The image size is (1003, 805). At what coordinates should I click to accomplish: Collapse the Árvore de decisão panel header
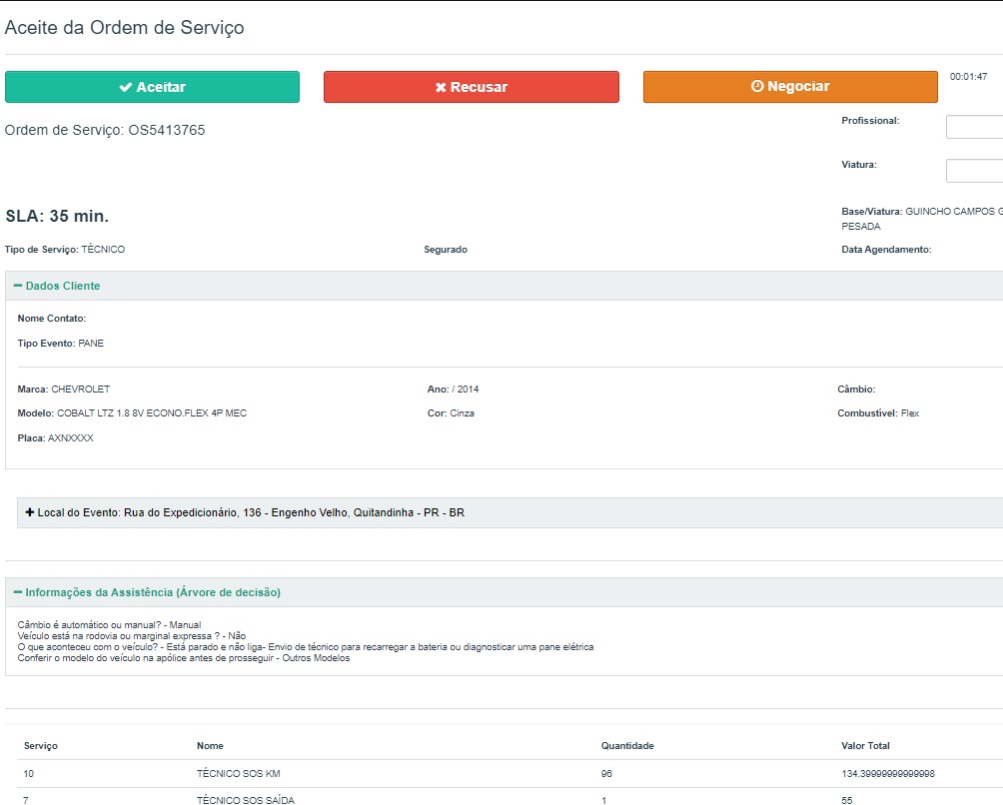click(152, 592)
